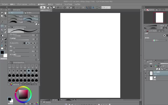Open the toolbar dropdown arrow next to the printer icon

(99, 7)
